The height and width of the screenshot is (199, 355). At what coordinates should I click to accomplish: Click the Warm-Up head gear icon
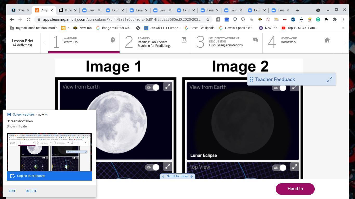point(113,40)
